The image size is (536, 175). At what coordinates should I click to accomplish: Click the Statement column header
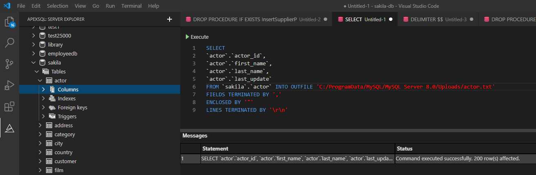(x=215, y=148)
